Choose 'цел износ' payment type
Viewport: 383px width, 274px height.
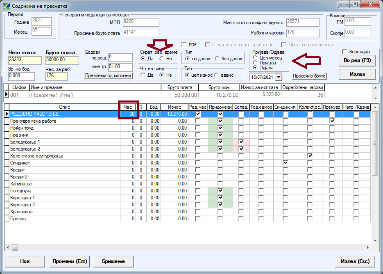coord(187,75)
